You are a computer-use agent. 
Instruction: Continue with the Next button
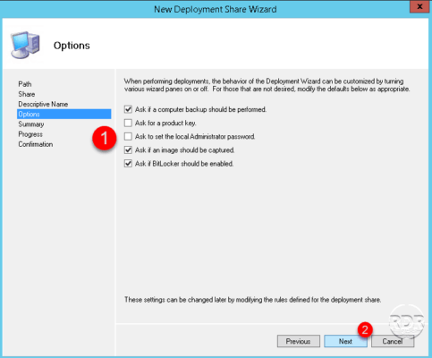click(345, 341)
